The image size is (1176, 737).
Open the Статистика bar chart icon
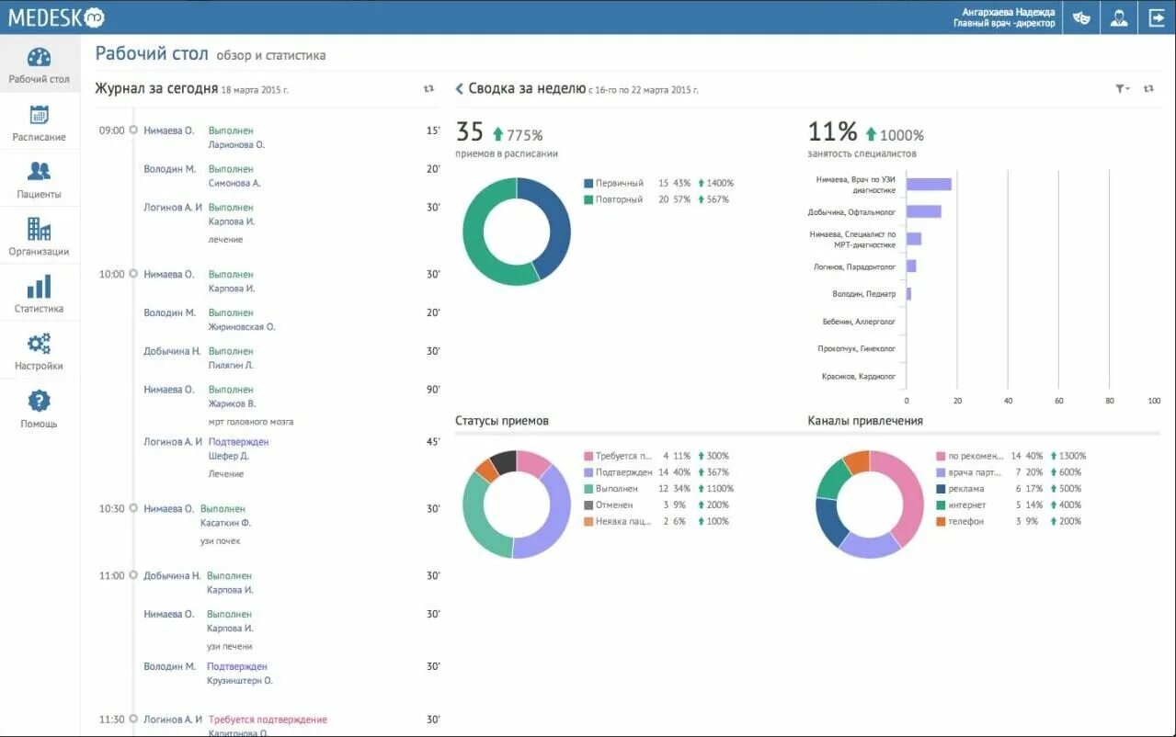(40, 287)
